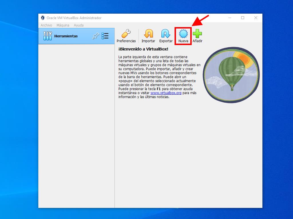Open the Herramientas list menu icon
The image size is (293, 219).
click(x=105, y=36)
